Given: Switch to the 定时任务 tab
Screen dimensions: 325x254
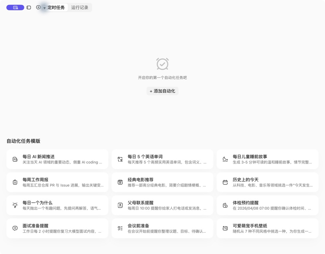Looking at the screenshot, I should pyautogui.click(x=56, y=8).
